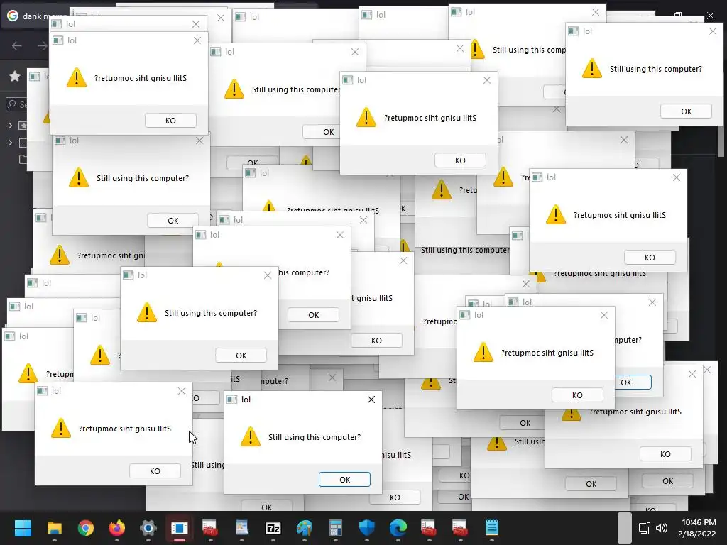This screenshot has height=545, width=727.
Task: Launch Google Chrome from the taskbar
Action: (x=85, y=528)
